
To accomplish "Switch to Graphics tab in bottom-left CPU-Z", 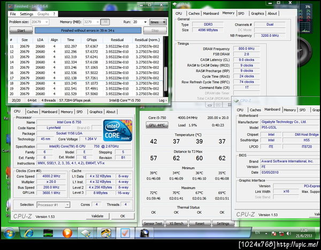I will (96, 112).
